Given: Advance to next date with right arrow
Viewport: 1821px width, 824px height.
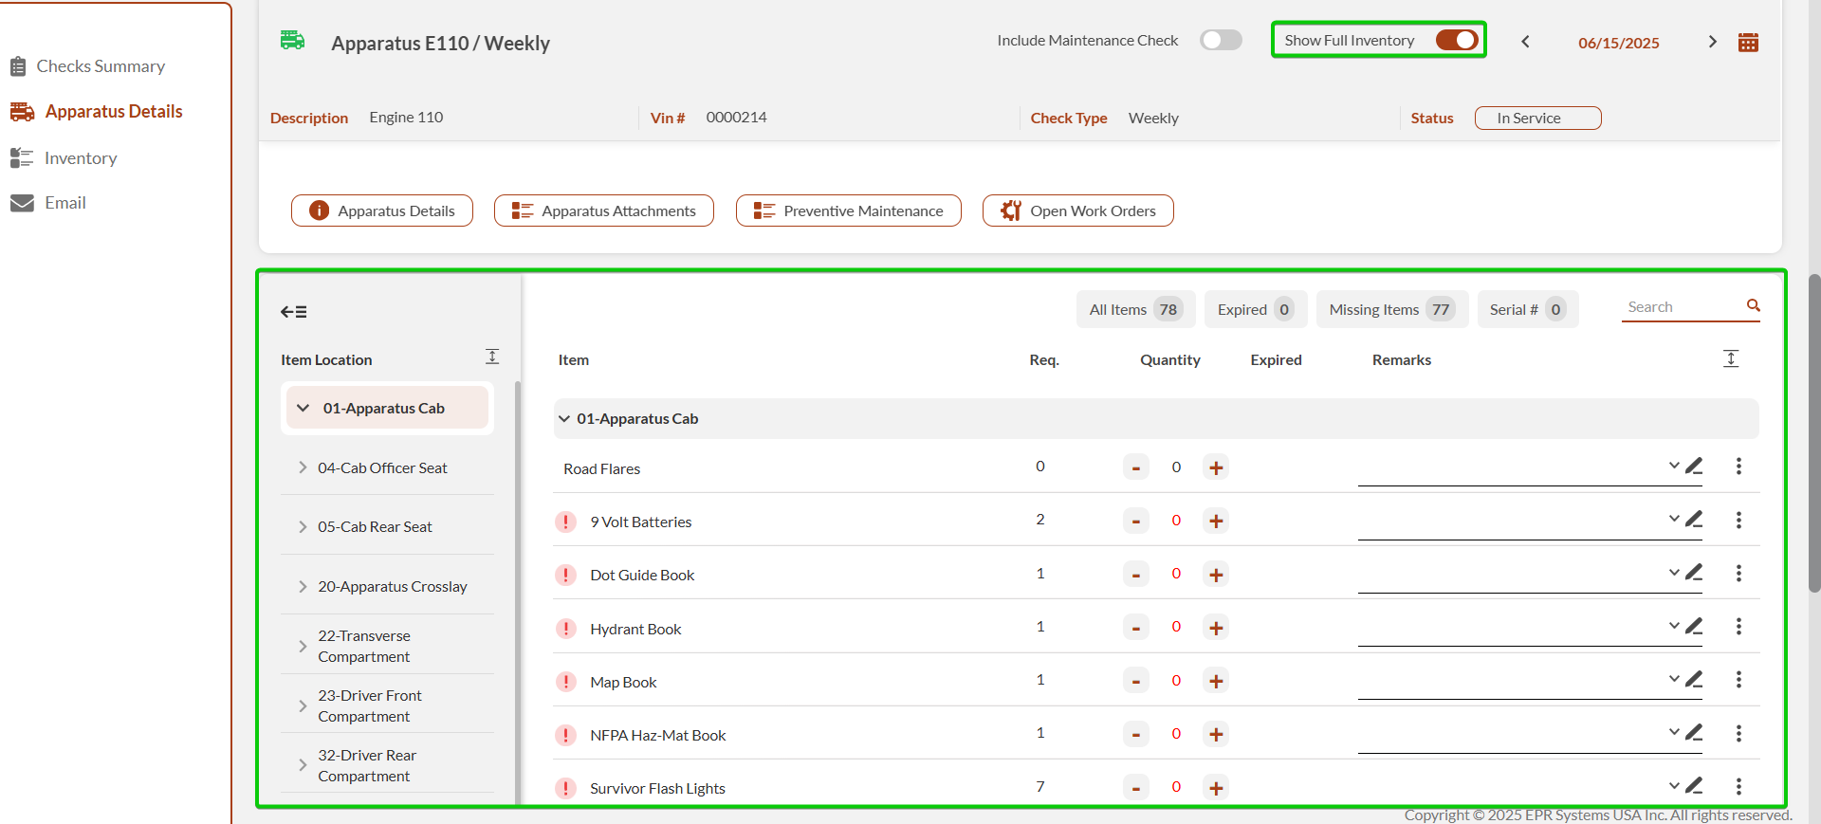Looking at the screenshot, I should [x=1712, y=42].
